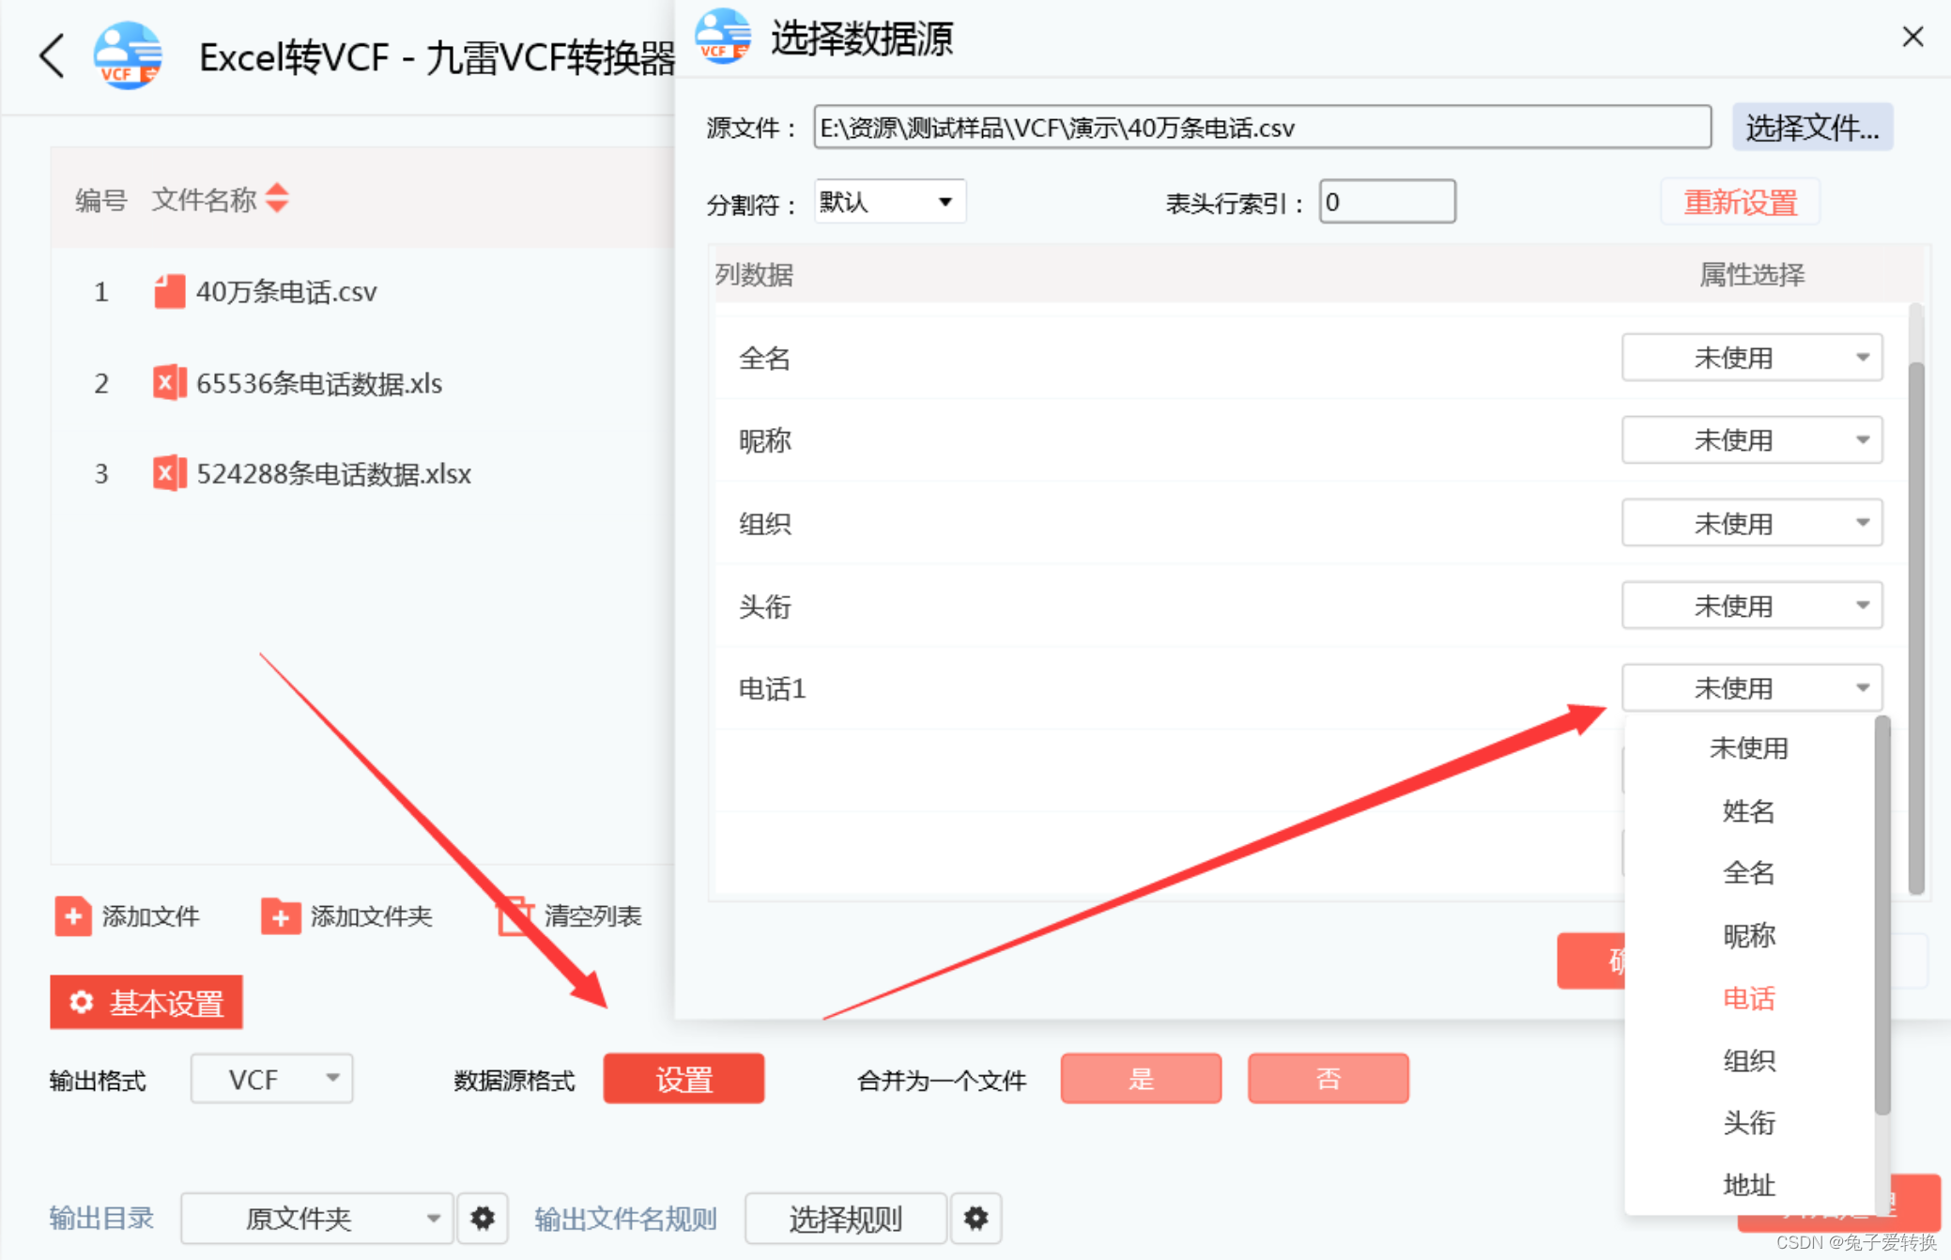
Task: Click the 添加文件夹 plus icon
Action: [x=280, y=915]
